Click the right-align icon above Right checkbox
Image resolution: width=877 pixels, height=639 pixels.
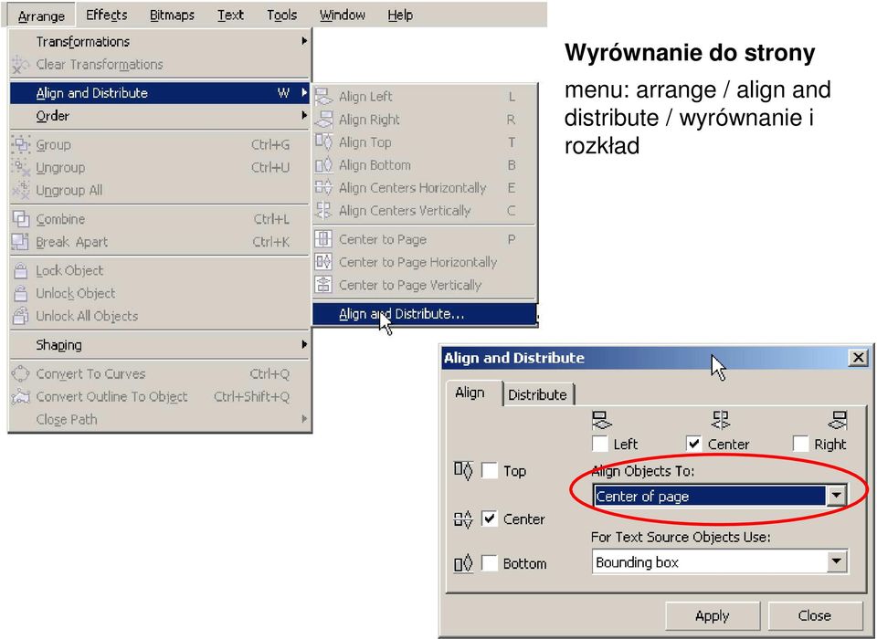coord(838,421)
